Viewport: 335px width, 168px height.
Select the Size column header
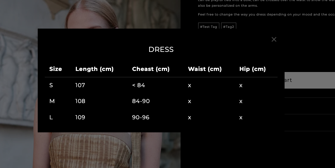point(56,69)
